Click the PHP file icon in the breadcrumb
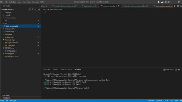182x102 pixels. [48, 10]
